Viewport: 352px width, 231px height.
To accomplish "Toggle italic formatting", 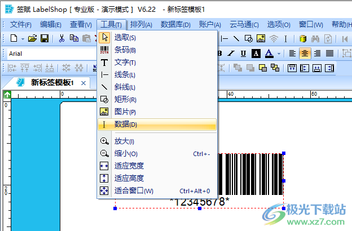I will (x=231, y=54).
